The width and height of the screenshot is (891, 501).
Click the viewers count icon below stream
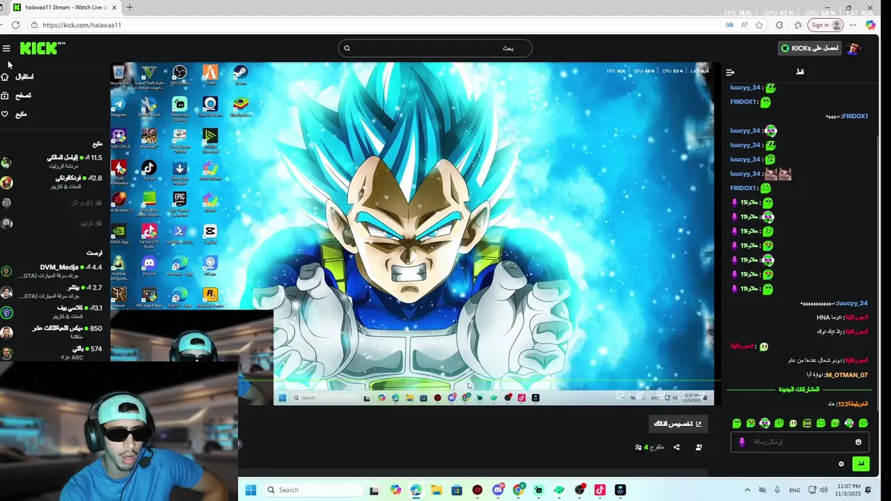point(638,447)
